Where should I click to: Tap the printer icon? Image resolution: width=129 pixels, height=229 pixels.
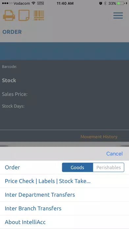(9, 15)
